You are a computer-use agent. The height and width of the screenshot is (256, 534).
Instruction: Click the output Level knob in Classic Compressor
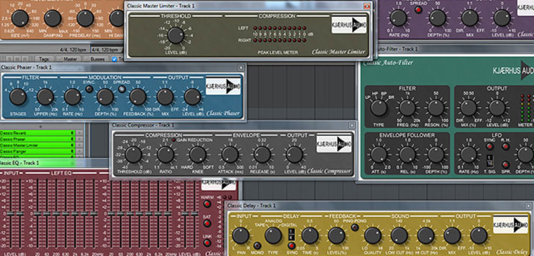tap(295, 155)
